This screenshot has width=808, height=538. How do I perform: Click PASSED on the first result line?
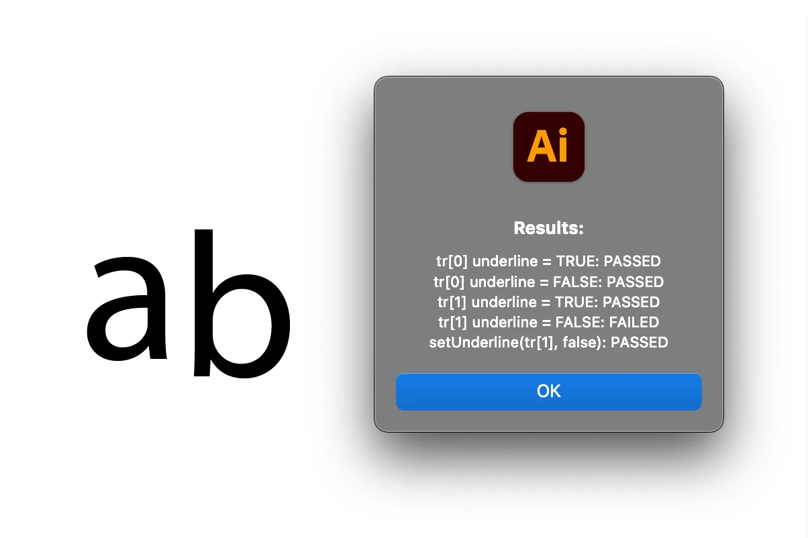(x=632, y=262)
